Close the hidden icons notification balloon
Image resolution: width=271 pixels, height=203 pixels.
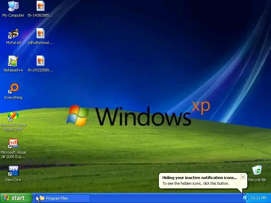point(243,177)
